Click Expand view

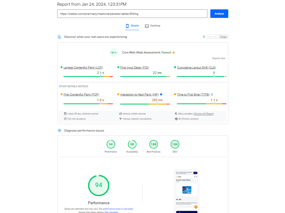click(x=219, y=58)
